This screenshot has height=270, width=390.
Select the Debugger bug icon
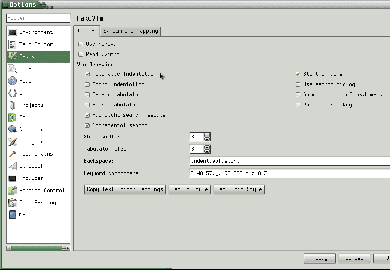coord(13,129)
